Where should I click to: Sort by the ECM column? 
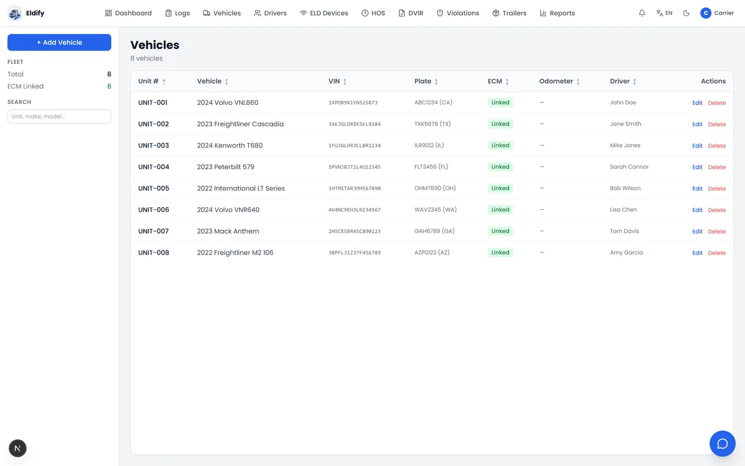[499, 81]
